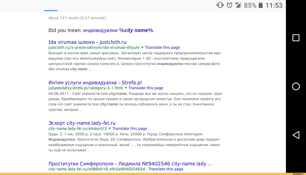Open the city-name.lady-fei.ru result title
This screenshot has height=175, width=306.
pyautogui.click(x=82, y=123)
